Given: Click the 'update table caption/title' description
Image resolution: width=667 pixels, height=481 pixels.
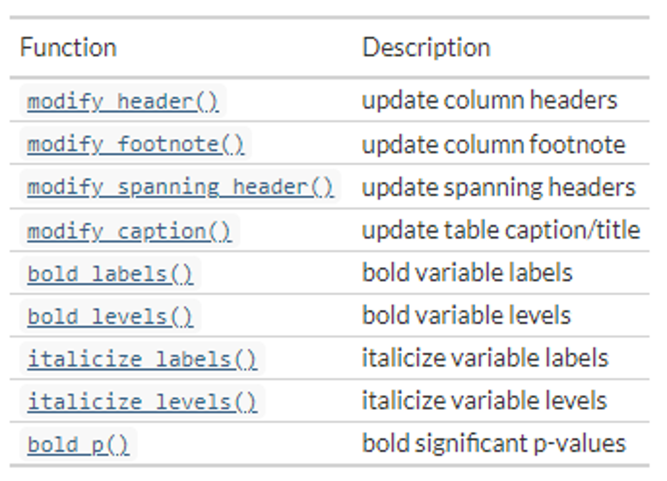Looking at the screenshot, I should pyautogui.click(x=501, y=230).
